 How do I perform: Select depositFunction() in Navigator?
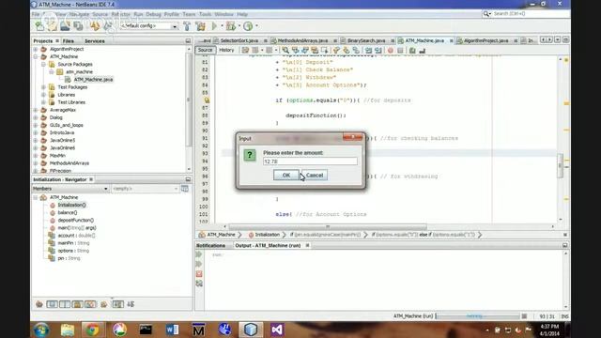[75, 220]
